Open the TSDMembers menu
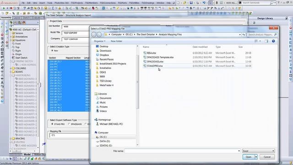The width and height of the screenshot is (293, 165). [91, 3]
